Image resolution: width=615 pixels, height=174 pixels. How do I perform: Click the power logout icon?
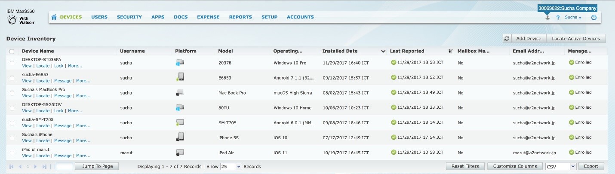click(594, 18)
